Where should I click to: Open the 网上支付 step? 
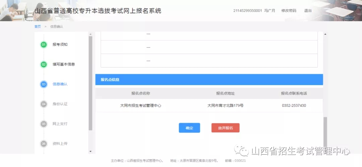[60, 124]
